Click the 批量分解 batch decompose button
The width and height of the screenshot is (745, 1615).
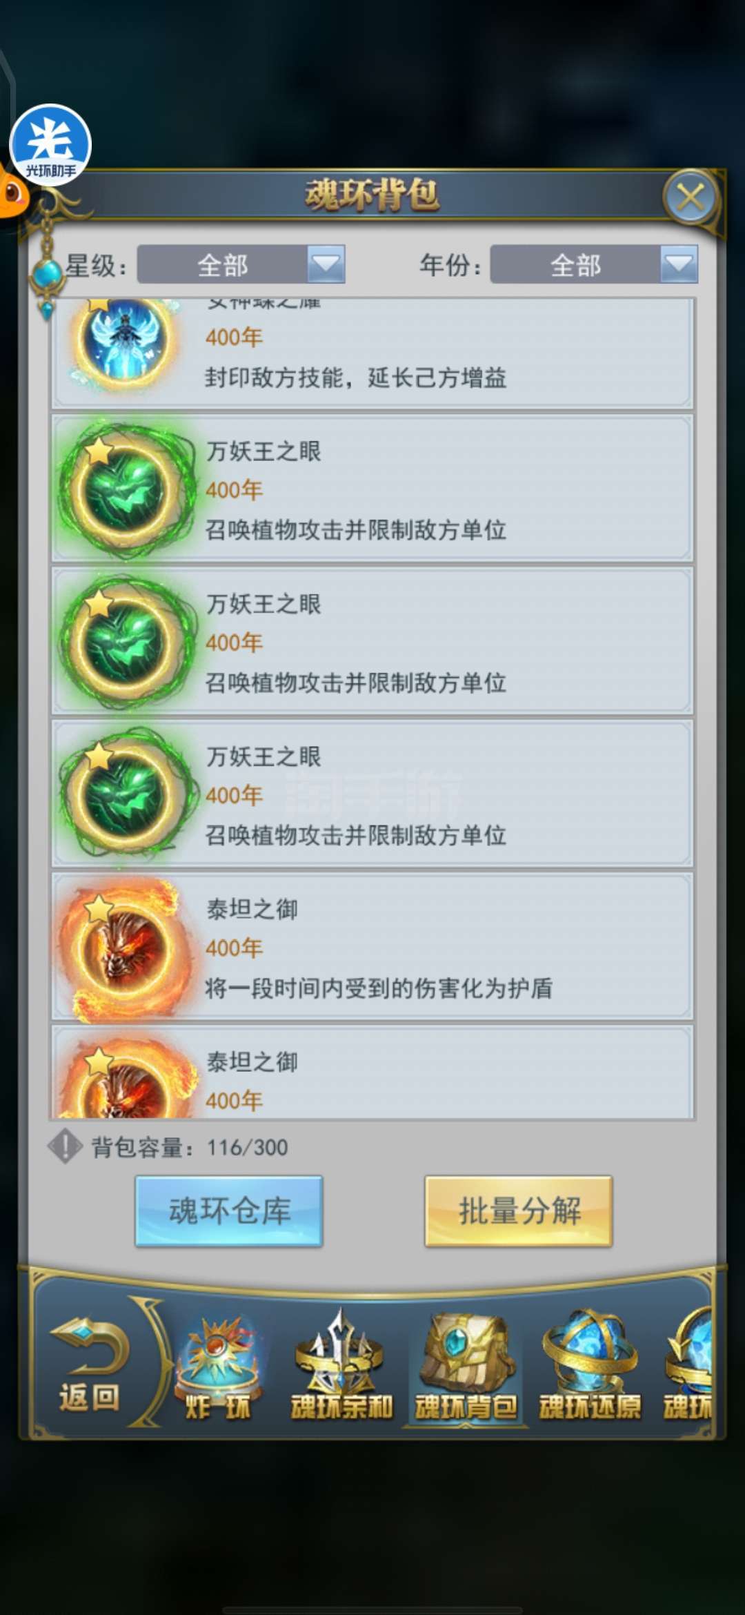point(519,1211)
